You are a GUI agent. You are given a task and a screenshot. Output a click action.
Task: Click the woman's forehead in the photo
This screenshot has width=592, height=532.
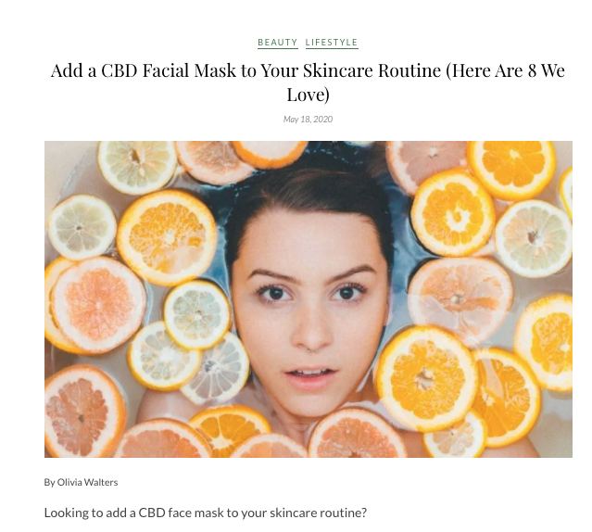pos(309,244)
